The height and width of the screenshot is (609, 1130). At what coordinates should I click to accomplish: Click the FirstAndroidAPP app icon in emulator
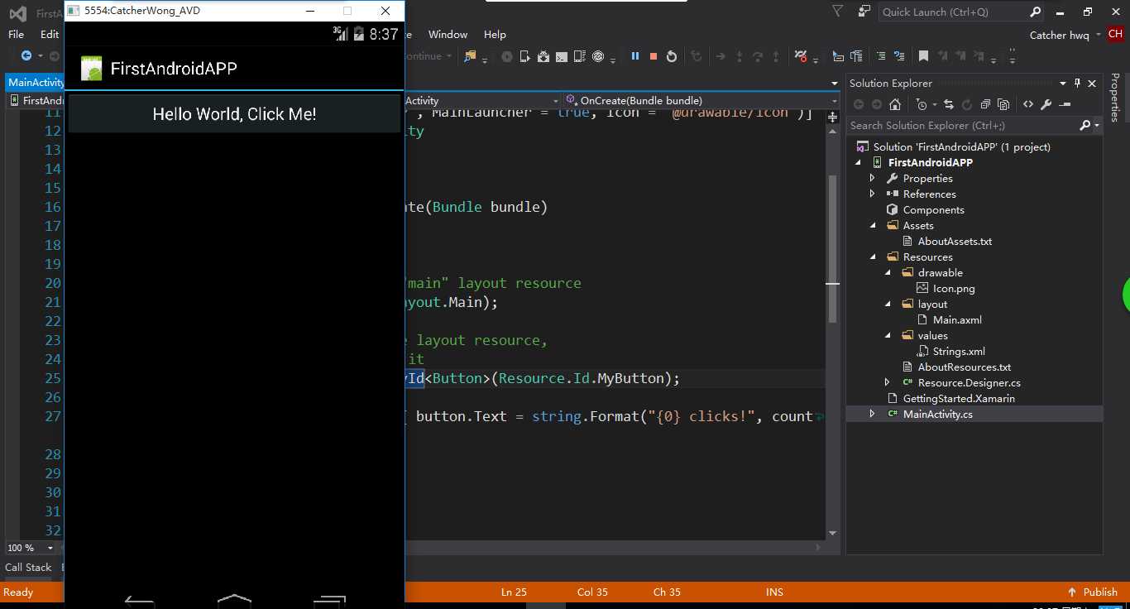pyautogui.click(x=92, y=69)
